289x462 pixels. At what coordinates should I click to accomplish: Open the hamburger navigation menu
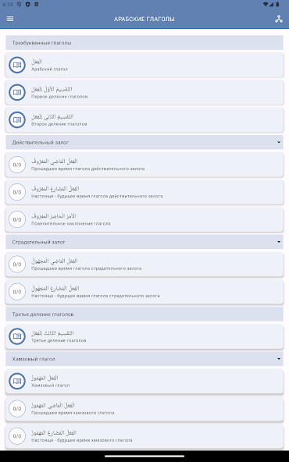[10, 19]
